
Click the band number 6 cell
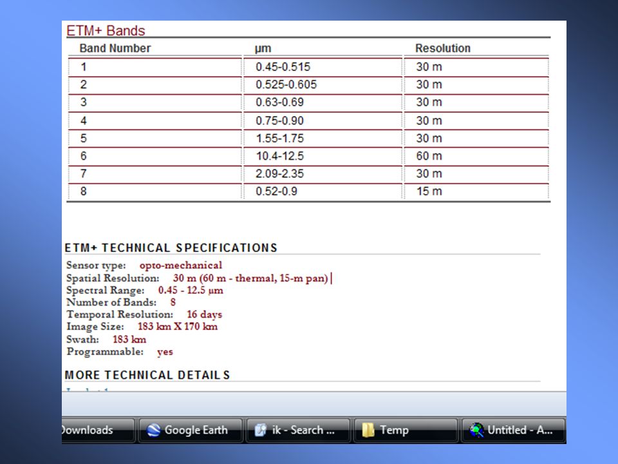(x=155, y=156)
